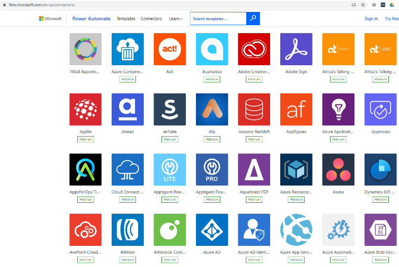Open the Power Automate home link
Viewport: 399px width, 267px height.
[x=91, y=19]
